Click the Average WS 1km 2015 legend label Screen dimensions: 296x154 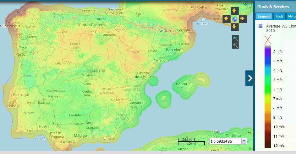coord(280,28)
